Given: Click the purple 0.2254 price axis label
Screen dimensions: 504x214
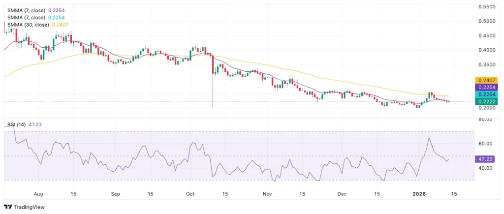Looking at the screenshot, I should pyautogui.click(x=486, y=87).
